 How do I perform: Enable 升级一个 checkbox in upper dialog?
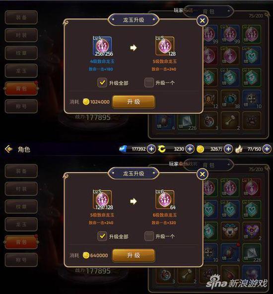(x=149, y=82)
